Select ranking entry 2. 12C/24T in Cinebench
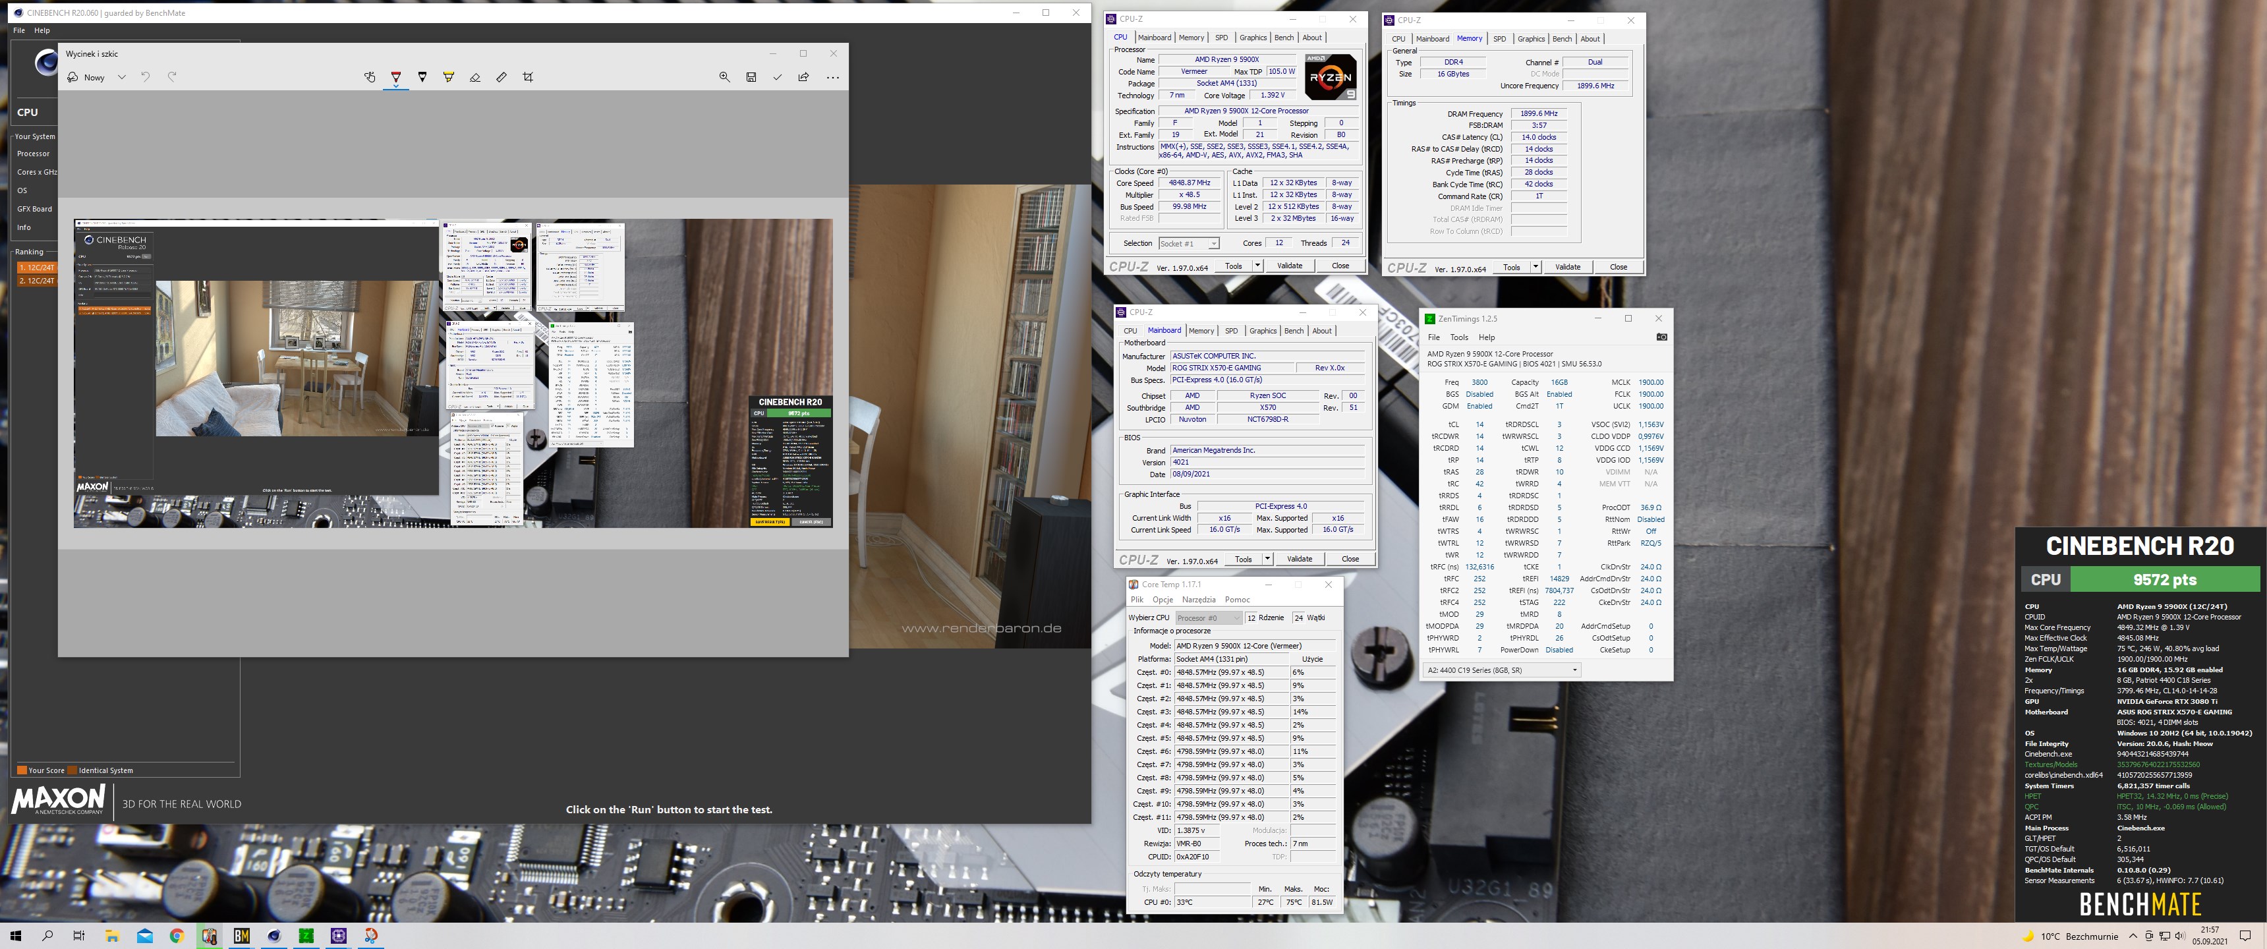Viewport: 2267px width, 949px height. click(36, 281)
